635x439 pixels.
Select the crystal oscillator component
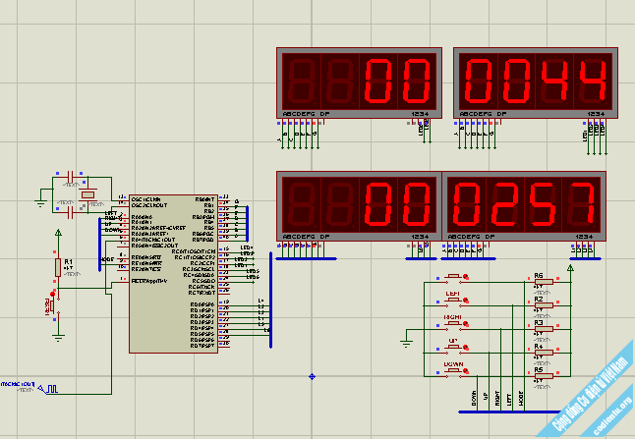[87, 195]
